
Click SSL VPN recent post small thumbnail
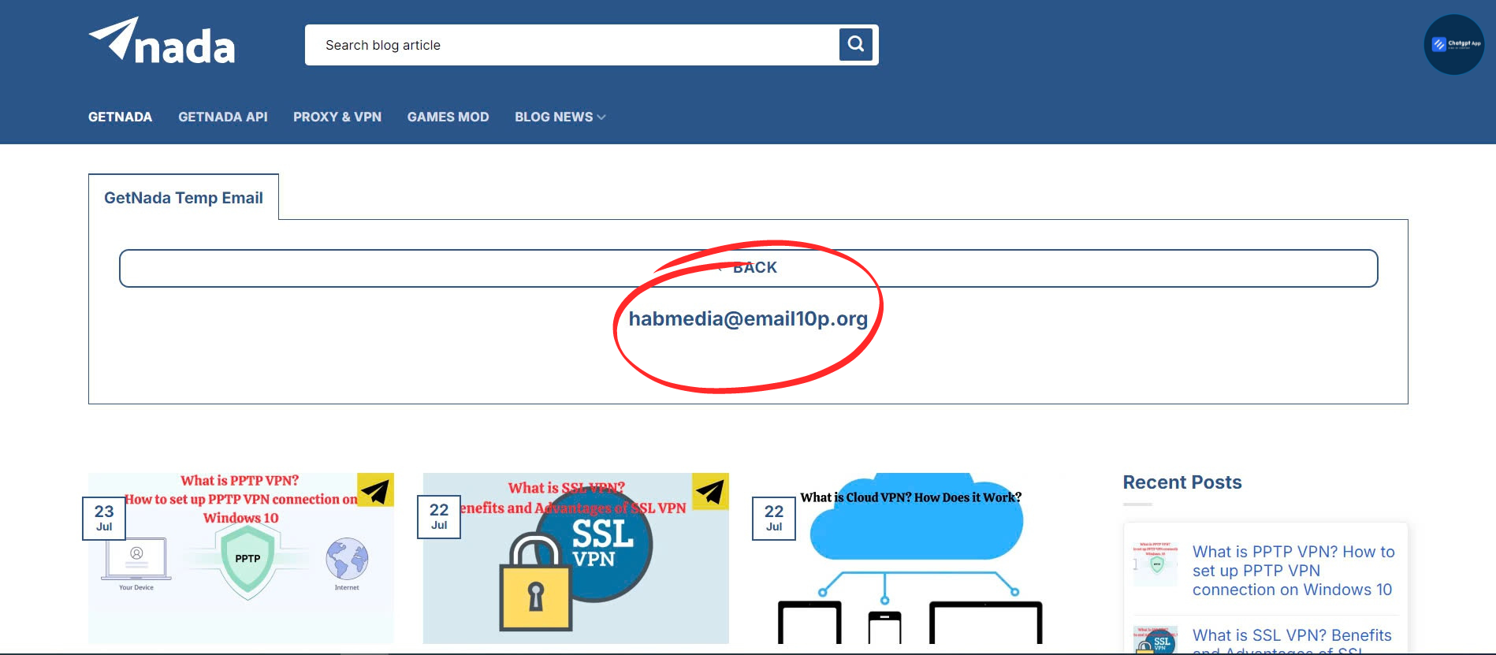(1155, 640)
